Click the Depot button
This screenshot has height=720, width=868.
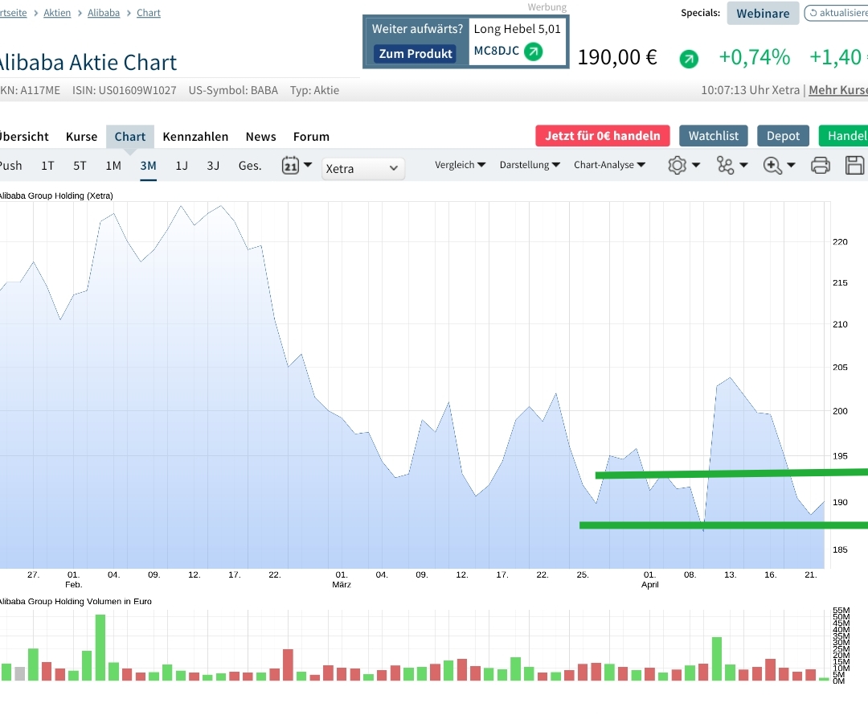click(x=784, y=136)
